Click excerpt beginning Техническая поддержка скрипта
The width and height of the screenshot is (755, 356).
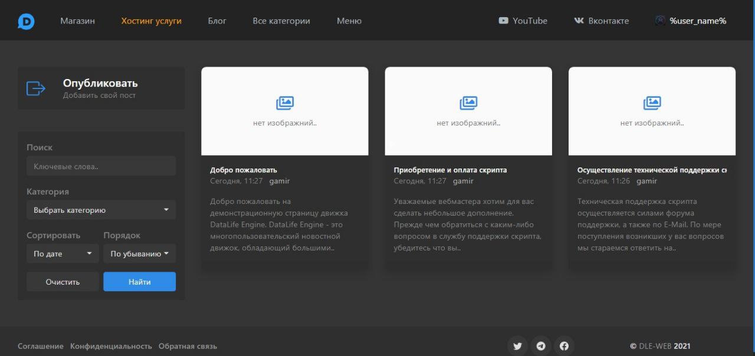(651, 225)
